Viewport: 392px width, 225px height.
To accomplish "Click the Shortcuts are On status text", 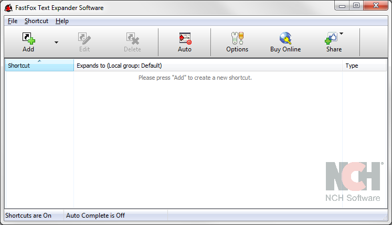I will (28, 216).
